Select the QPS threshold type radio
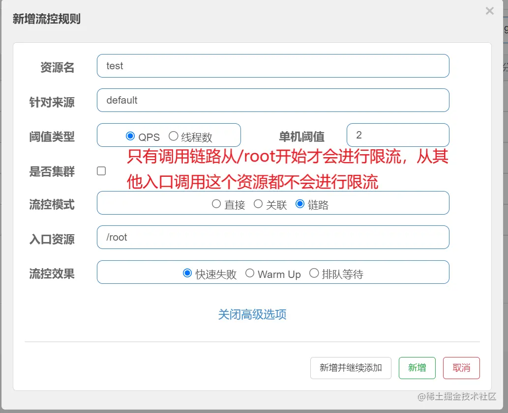Image resolution: width=508 pixels, height=413 pixels. pos(129,136)
